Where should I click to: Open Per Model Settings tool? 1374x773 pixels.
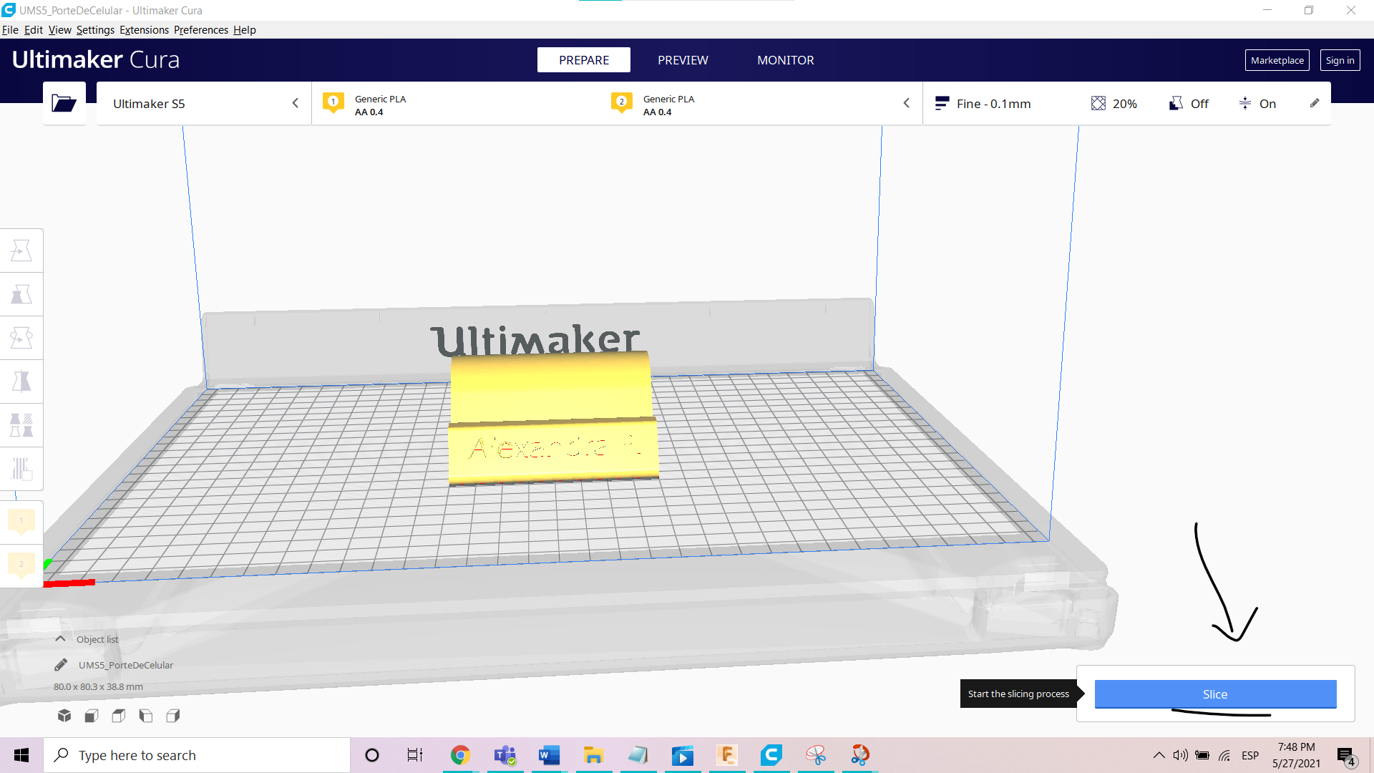[x=21, y=425]
